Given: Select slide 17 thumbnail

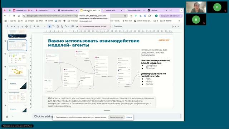Looking at the screenshot, I should [17, 97].
